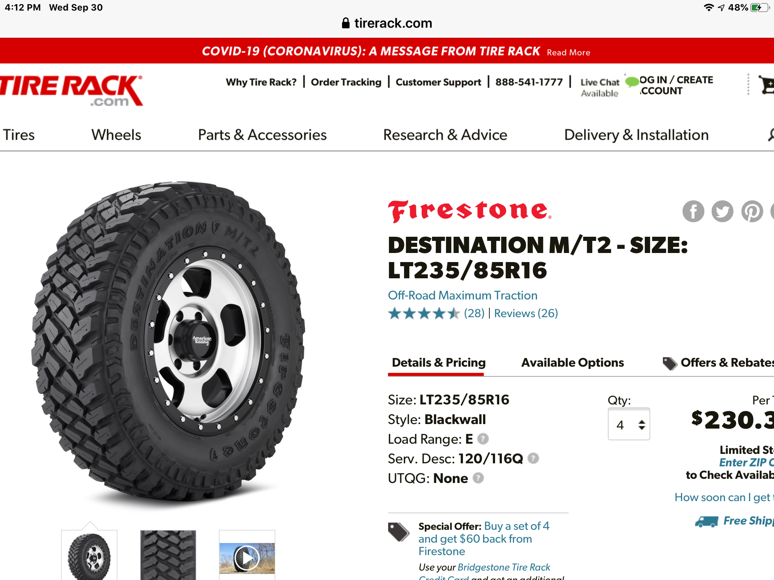774x580 pixels.
Task: View the tread close-up thumbnail
Action: (x=168, y=555)
